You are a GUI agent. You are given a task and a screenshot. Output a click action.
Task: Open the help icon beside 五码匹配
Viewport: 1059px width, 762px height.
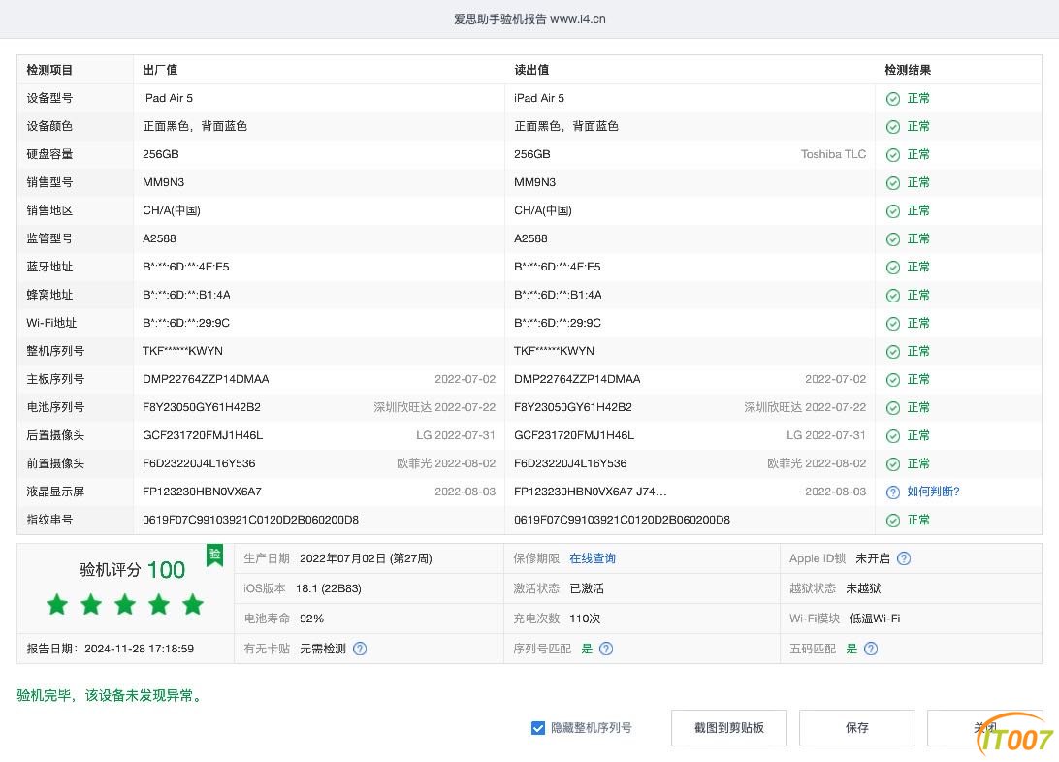[871, 649]
